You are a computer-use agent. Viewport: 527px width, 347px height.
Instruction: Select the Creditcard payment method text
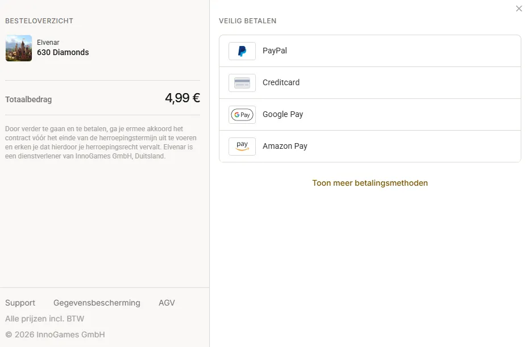(281, 82)
